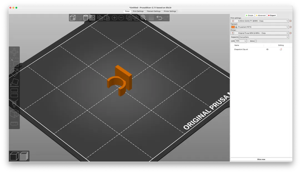Screen dimensions: 301x173
Task: Select the Measure ruler tool
Action: (x=14, y=123)
